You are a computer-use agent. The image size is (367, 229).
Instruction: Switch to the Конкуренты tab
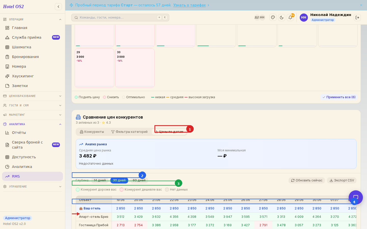(92, 132)
